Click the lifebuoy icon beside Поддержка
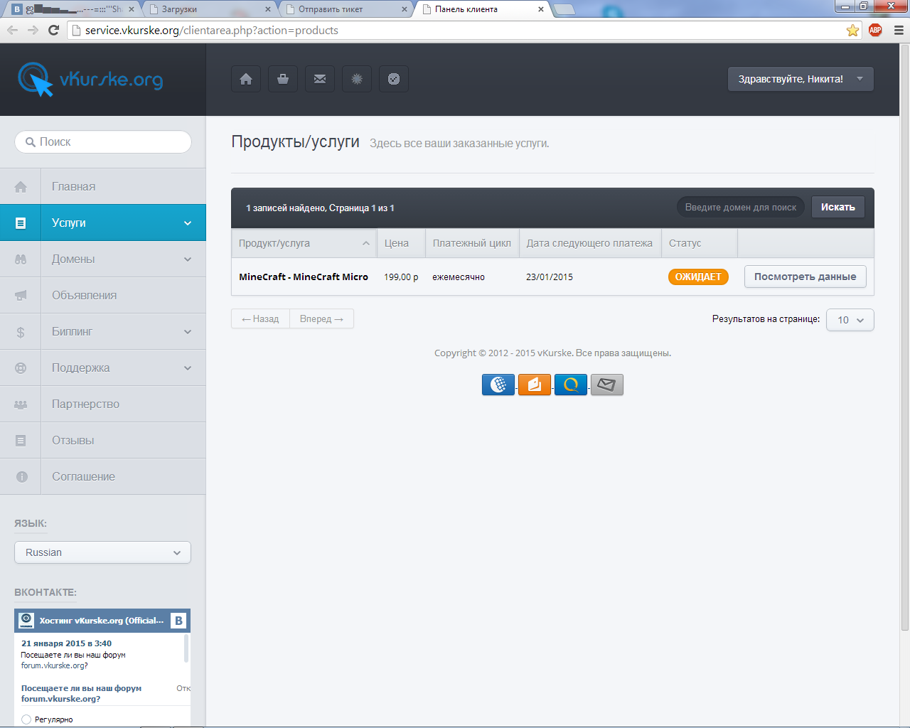910x728 pixels. 21,368
